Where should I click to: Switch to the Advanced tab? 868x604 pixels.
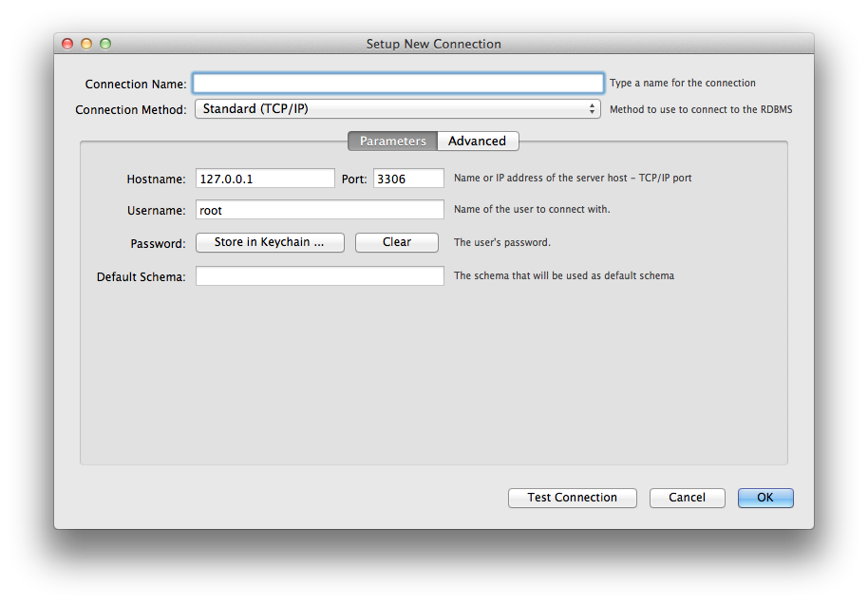pos(478,142)
